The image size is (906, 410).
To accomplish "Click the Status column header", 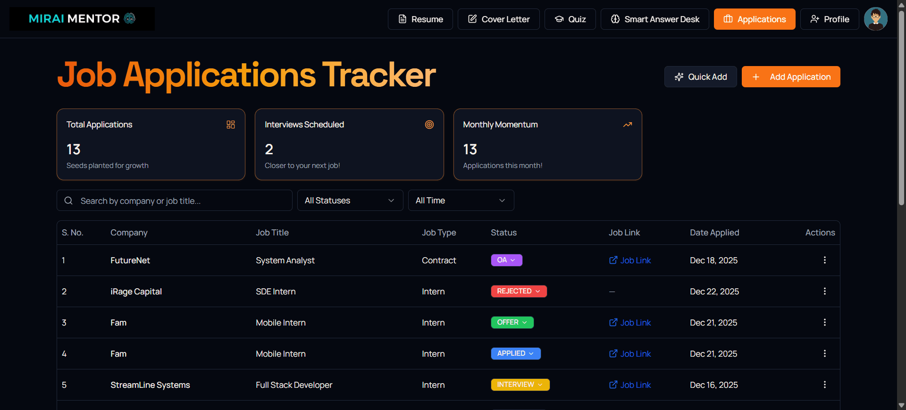I will (x=503, y=233).
